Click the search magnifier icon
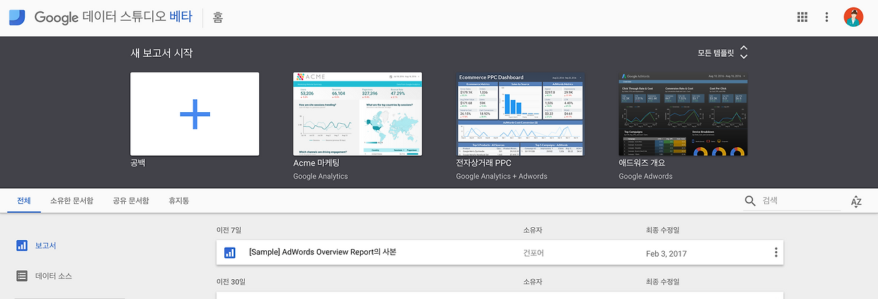The height and width of the screenshot is (299, 878). point(750,201)
